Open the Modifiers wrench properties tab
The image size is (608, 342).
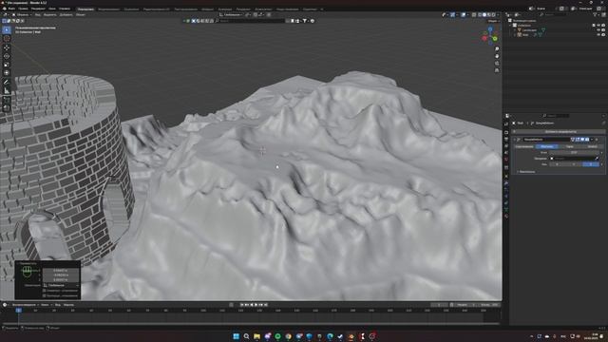point(506,182)
